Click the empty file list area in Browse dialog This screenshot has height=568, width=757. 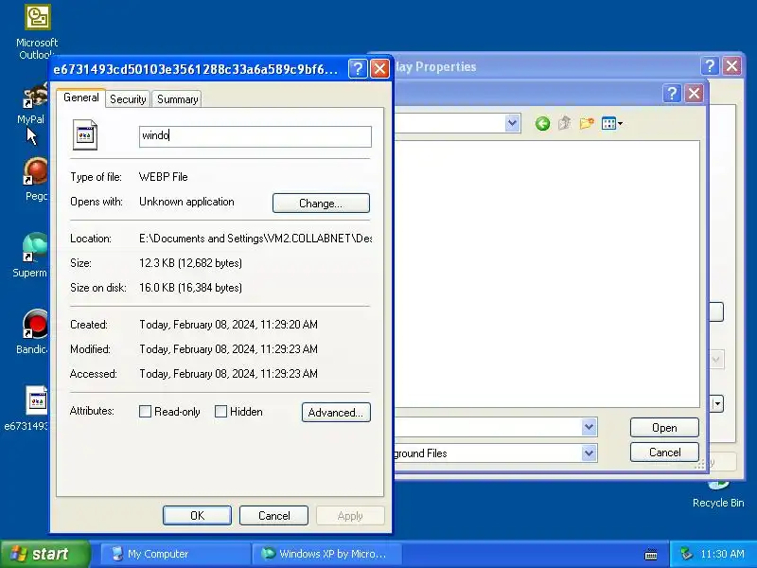point(547,274)
